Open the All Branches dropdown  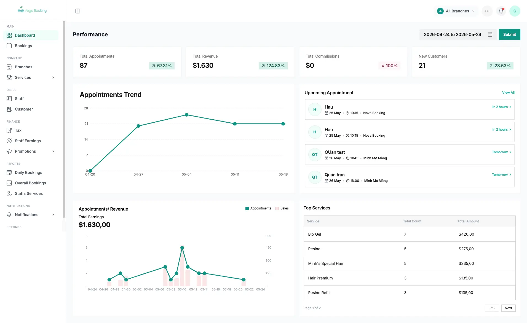(x=456, y=11)
